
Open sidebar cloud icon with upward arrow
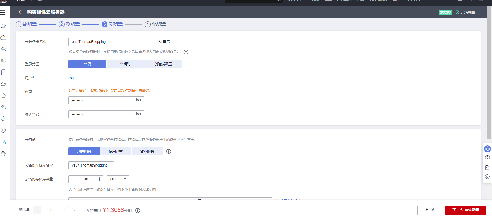point(3,96)
